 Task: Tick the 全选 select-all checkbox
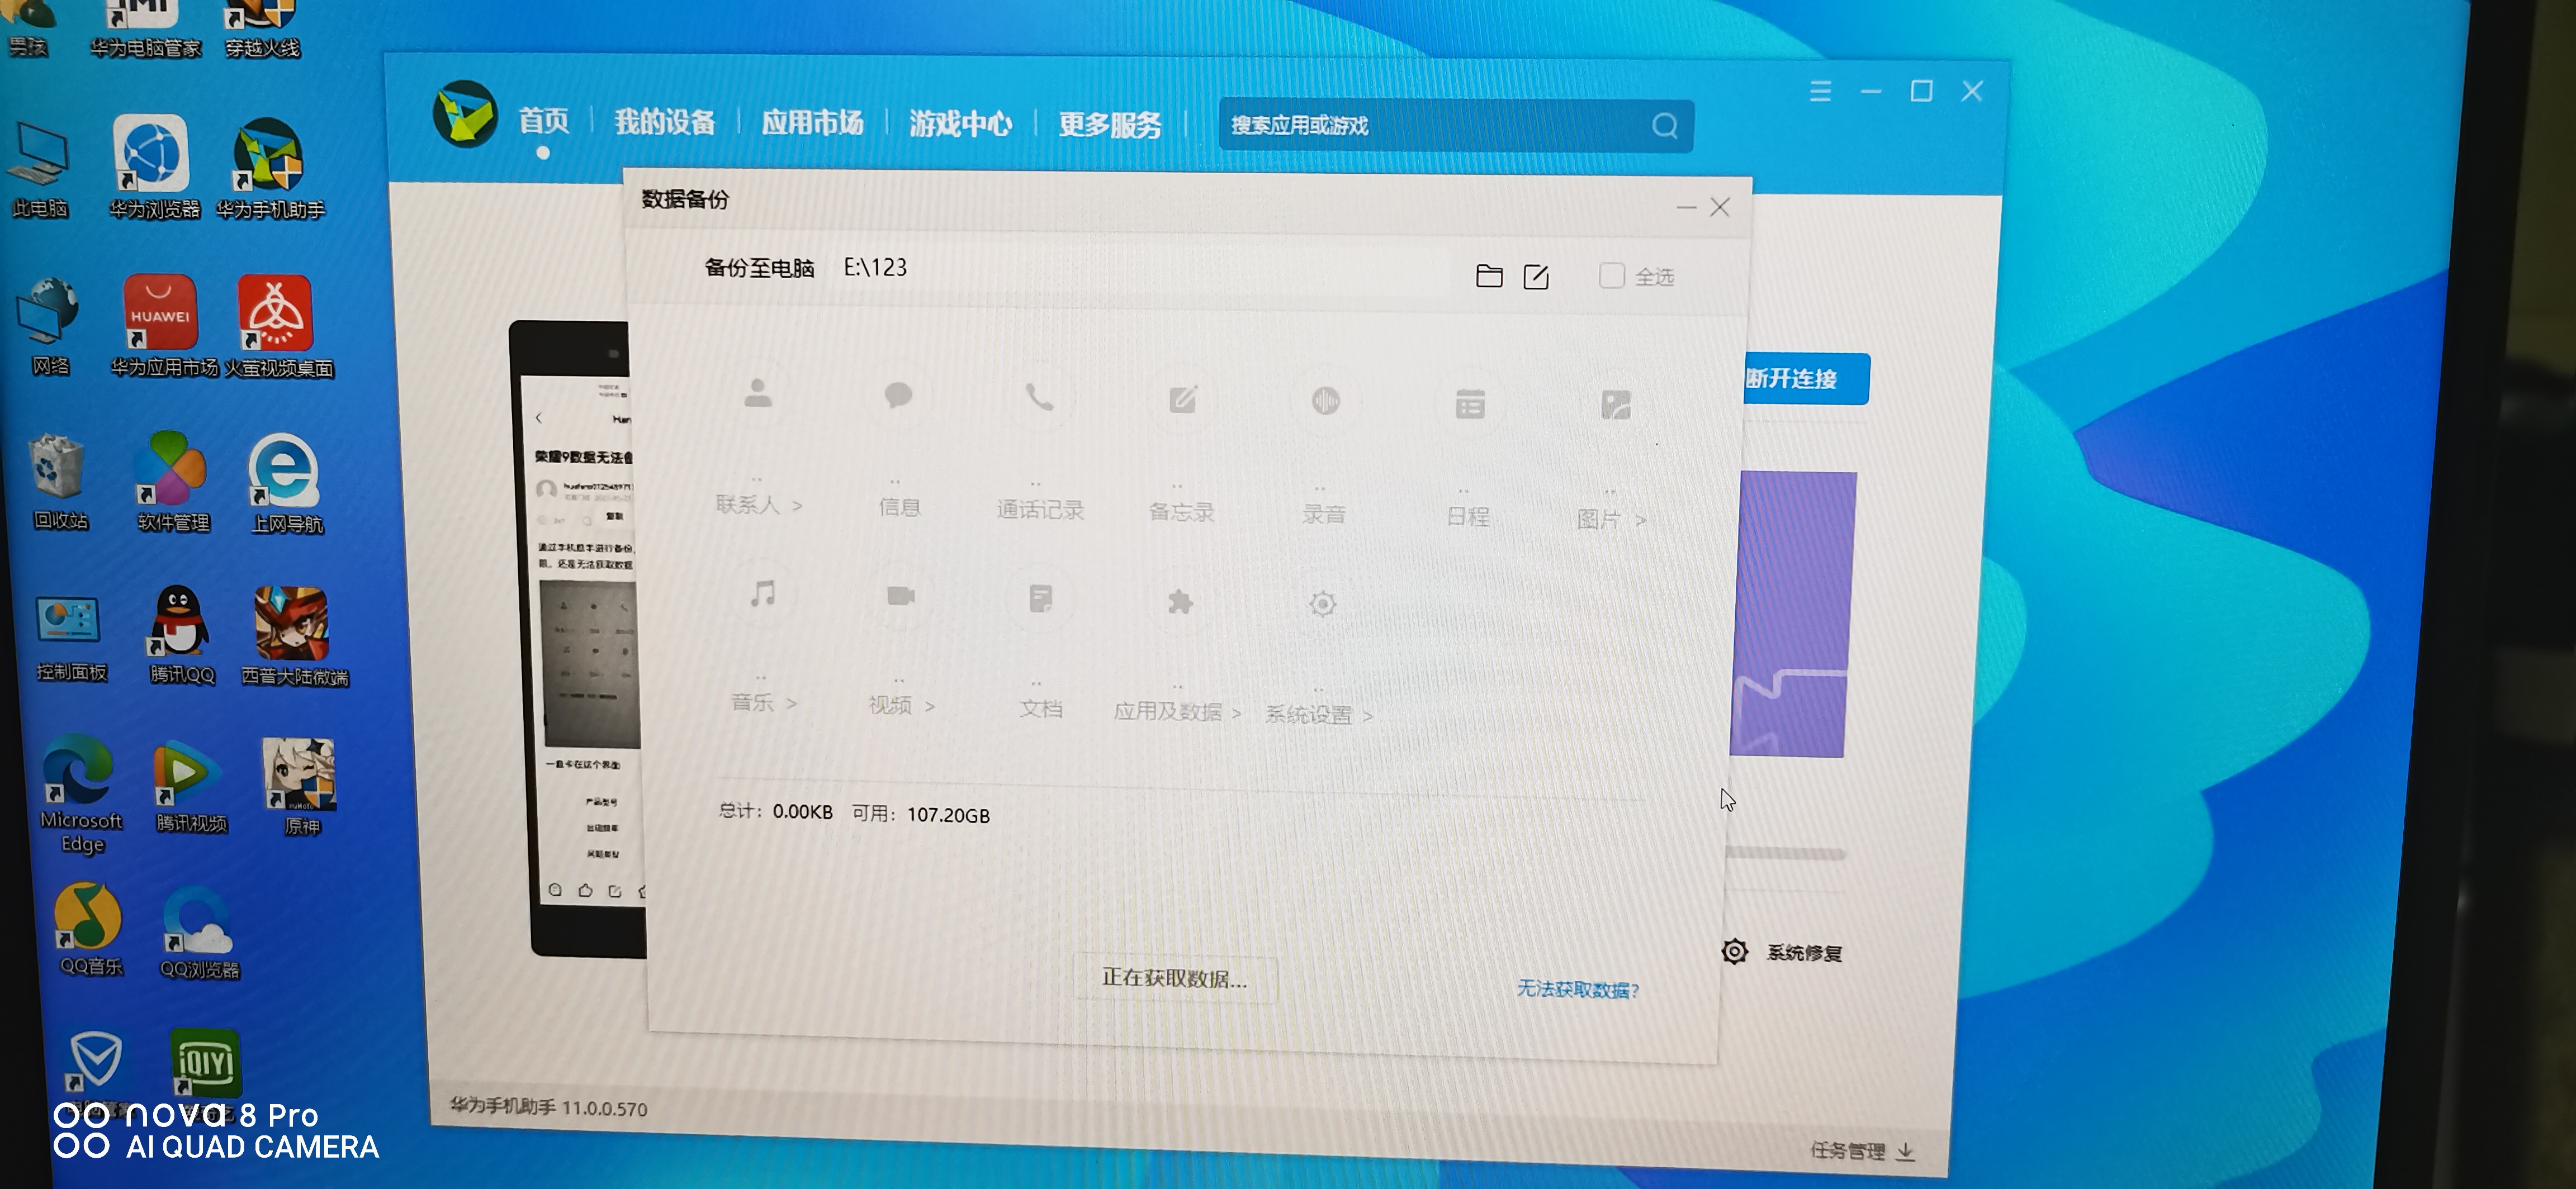point(1611,276)
